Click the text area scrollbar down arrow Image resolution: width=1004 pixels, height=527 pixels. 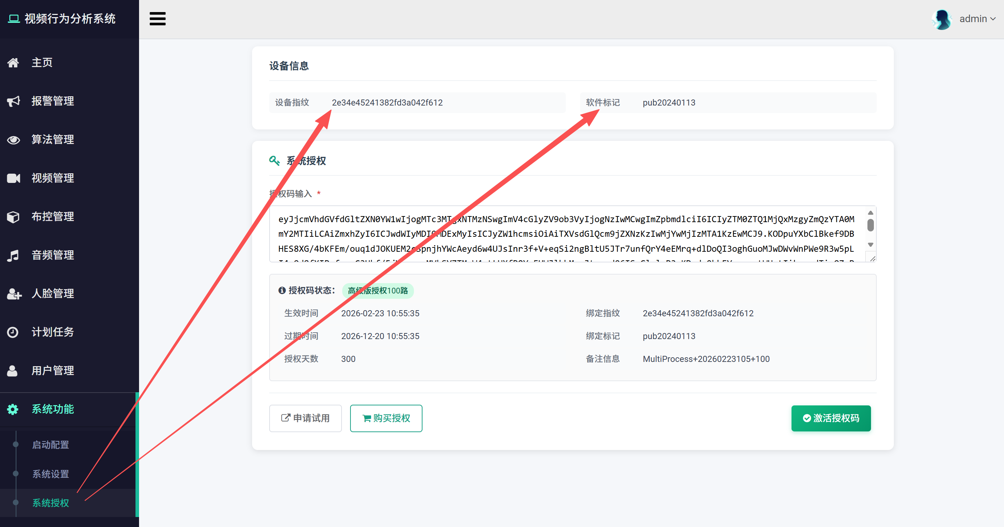coord(870,245)
